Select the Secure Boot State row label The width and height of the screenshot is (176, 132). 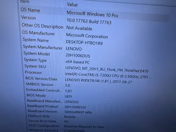click(42, 121)
